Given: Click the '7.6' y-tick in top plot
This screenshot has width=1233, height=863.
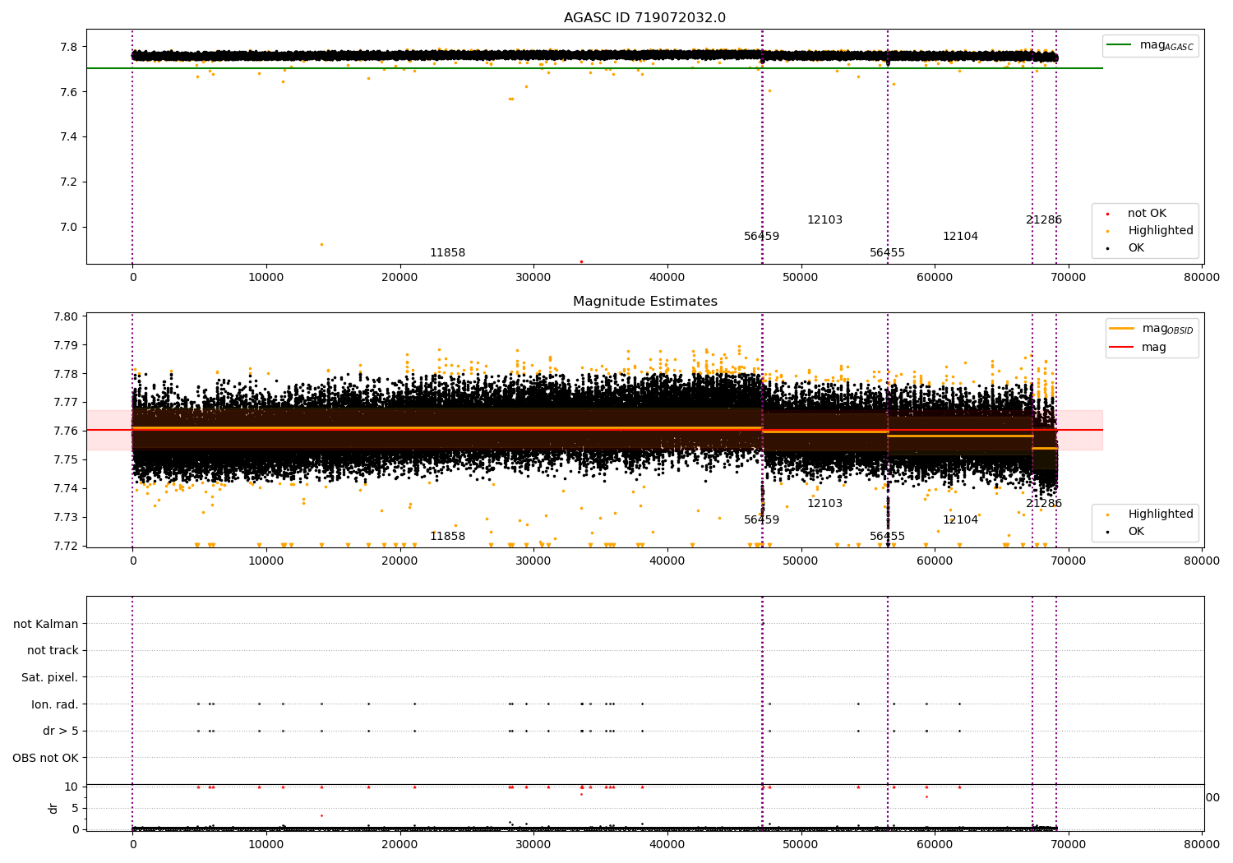Looking at the screenshot, I should (71, 92).
